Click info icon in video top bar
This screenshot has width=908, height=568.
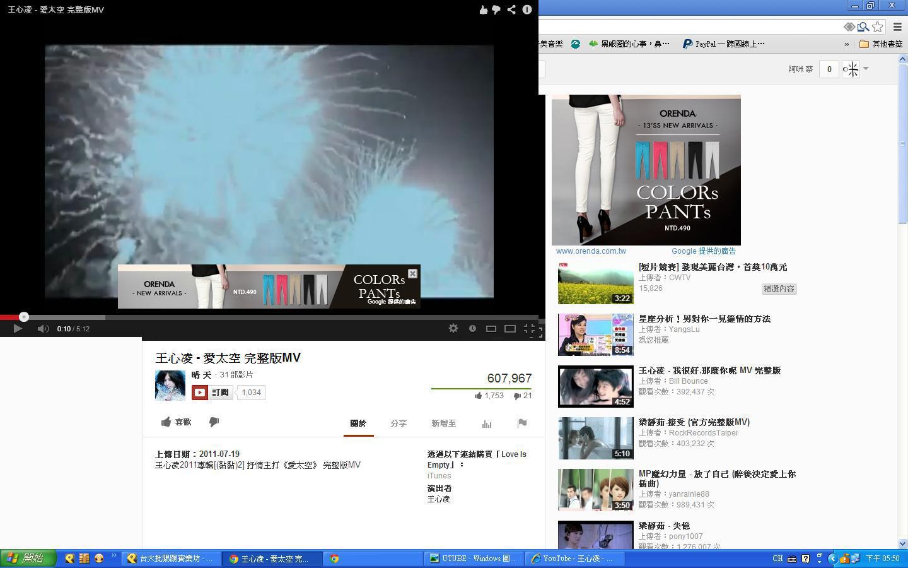pos(527,9)
